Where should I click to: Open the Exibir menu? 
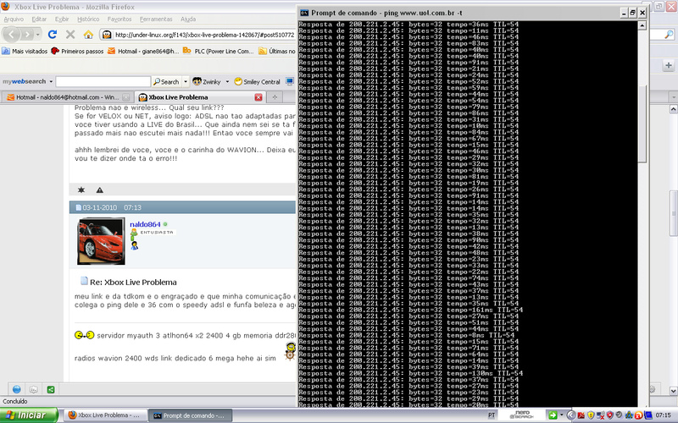tap(62, 19)
